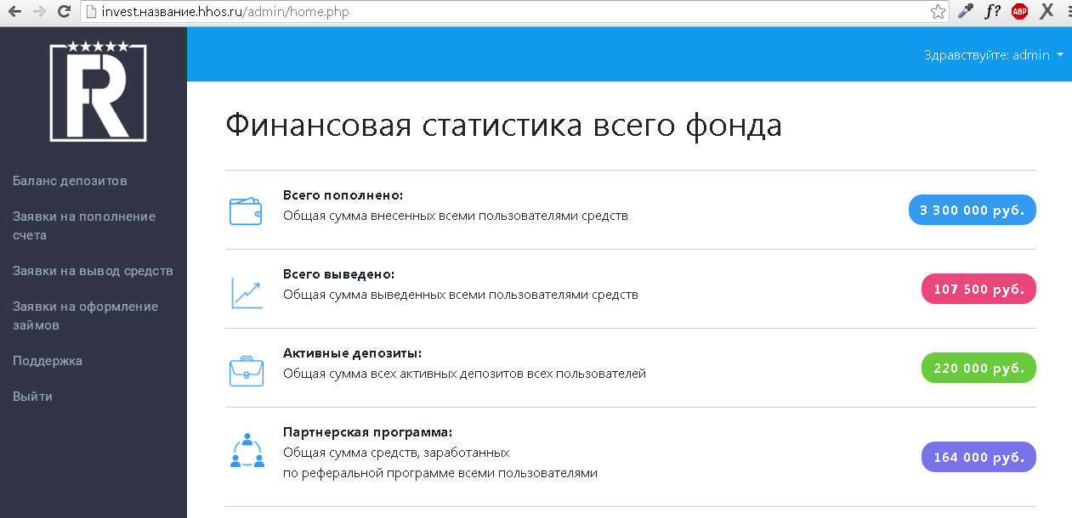Click the Финансовая статистика всего фонда heading

[x=504, y=126]
